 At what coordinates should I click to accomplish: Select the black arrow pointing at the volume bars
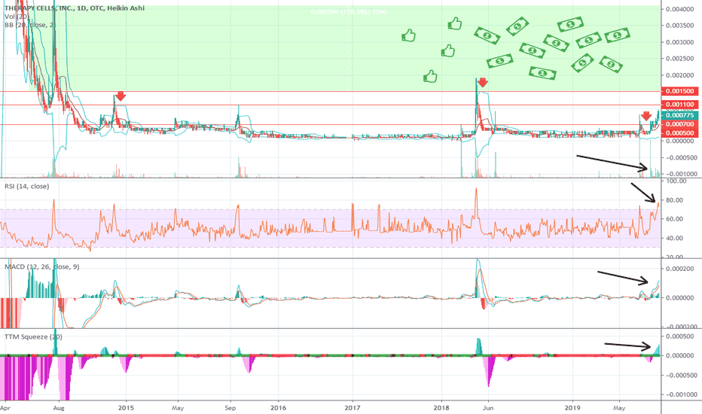[612, 163]
